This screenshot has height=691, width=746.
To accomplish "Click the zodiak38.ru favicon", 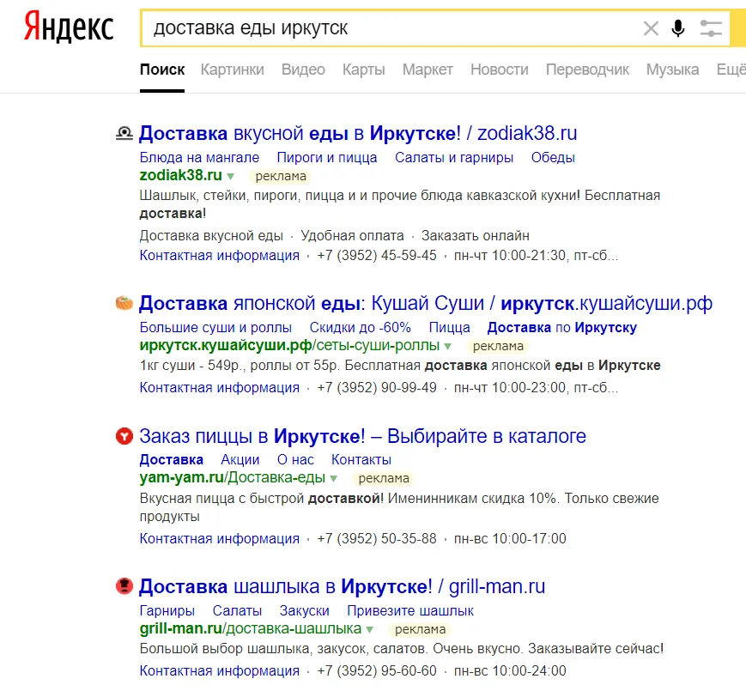I will point(124,133).
